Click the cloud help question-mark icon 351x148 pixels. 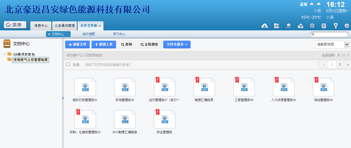click(300, 26)
